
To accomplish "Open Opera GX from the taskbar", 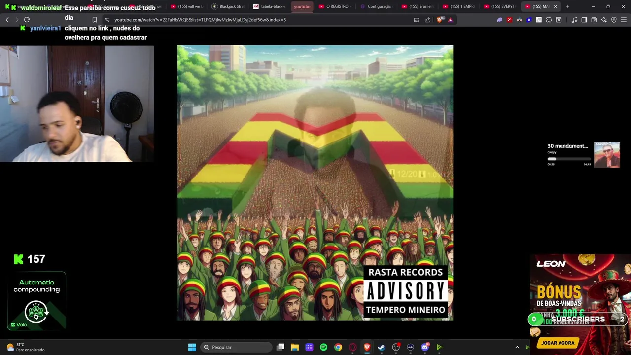I will [352, 347].
